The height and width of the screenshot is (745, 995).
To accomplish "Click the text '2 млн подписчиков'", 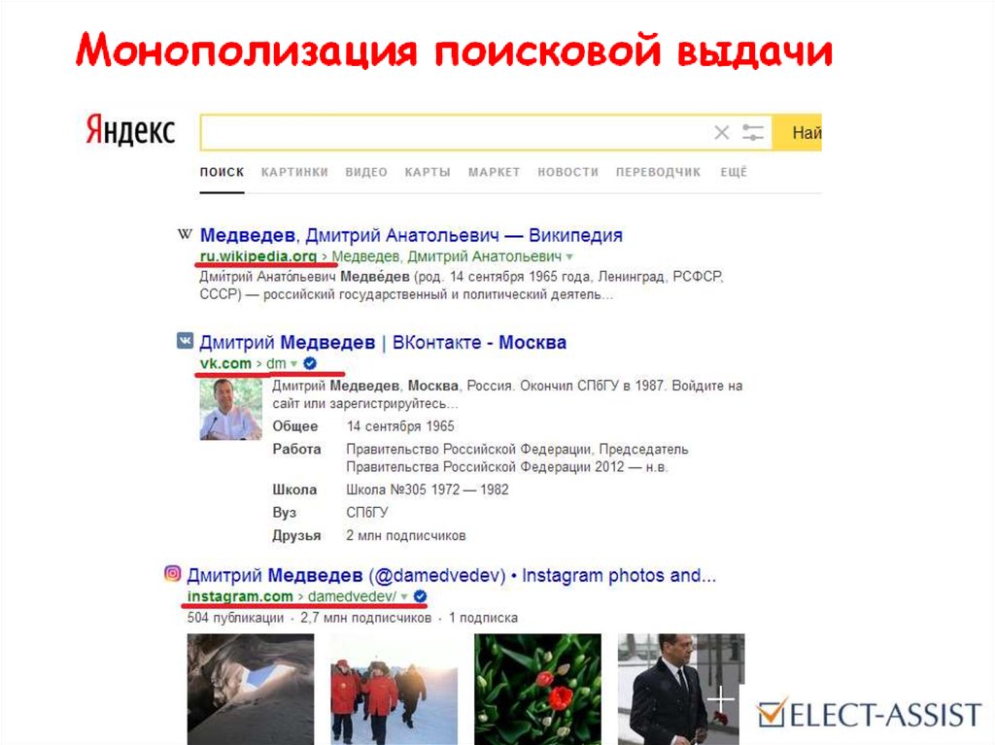I will pyautogui.click(x=406, y=535).
